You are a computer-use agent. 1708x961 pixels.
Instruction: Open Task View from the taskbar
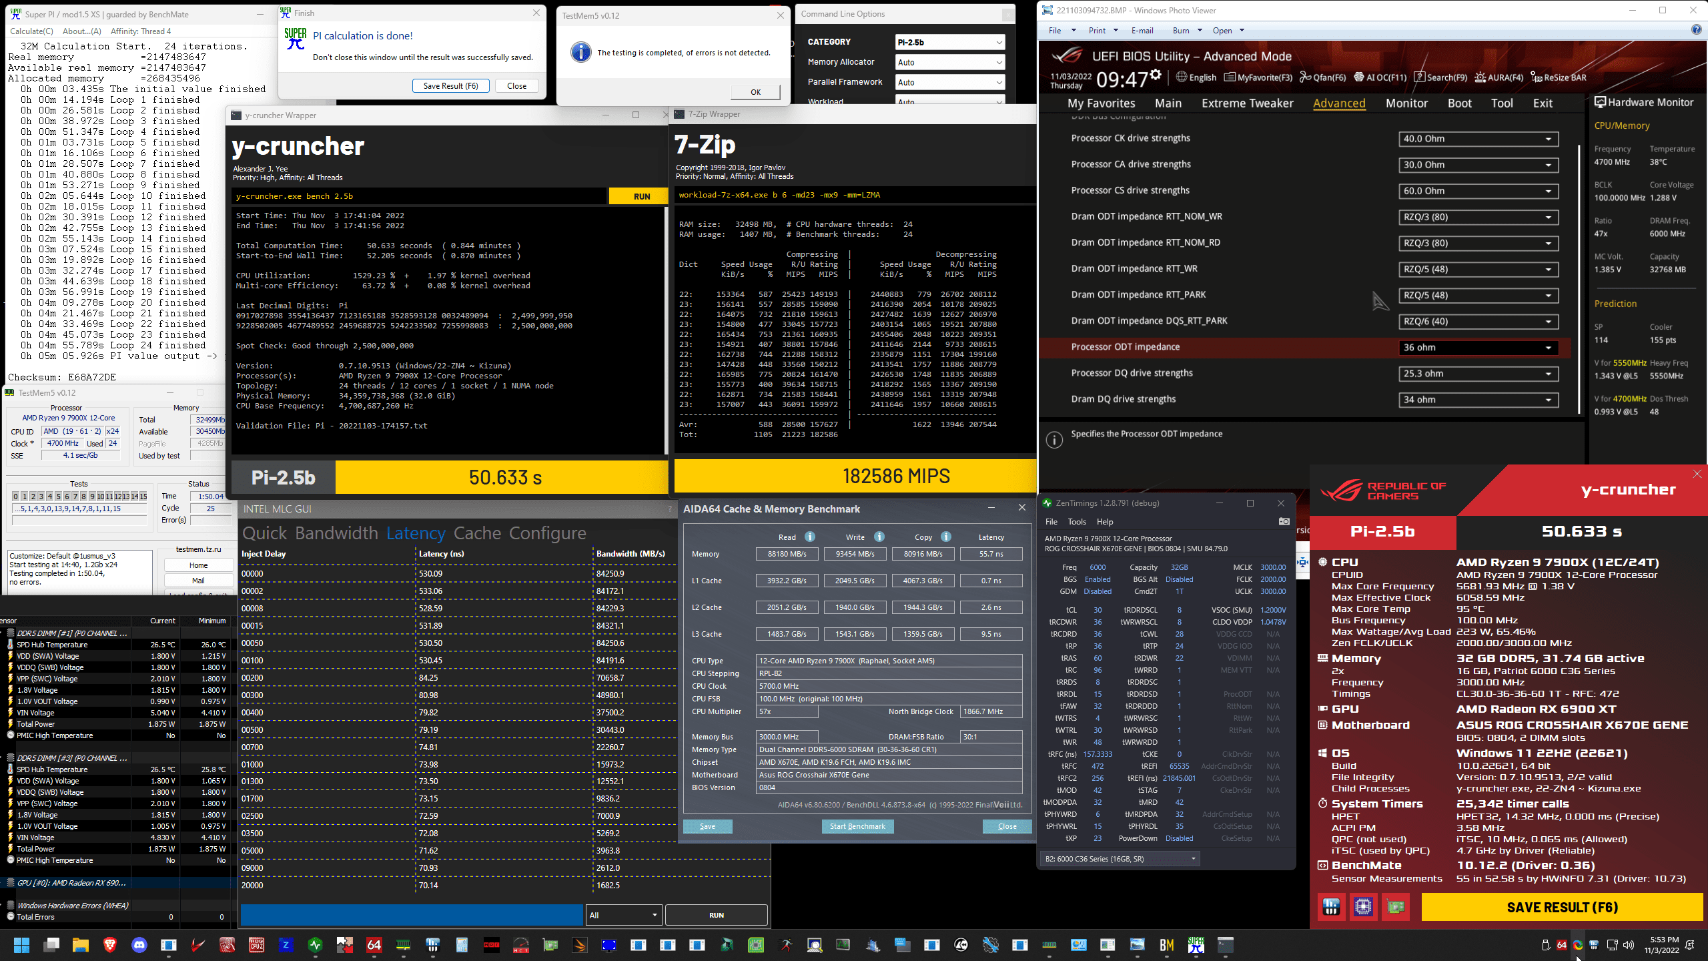click(51, 945)
